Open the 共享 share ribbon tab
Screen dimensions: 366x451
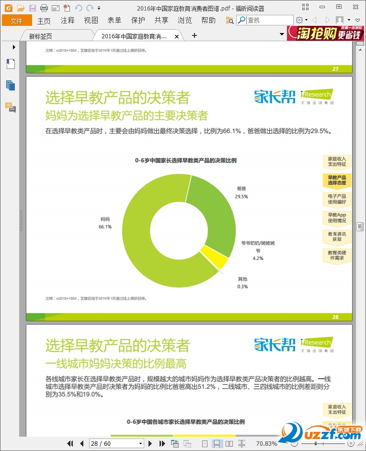point(161,21)
